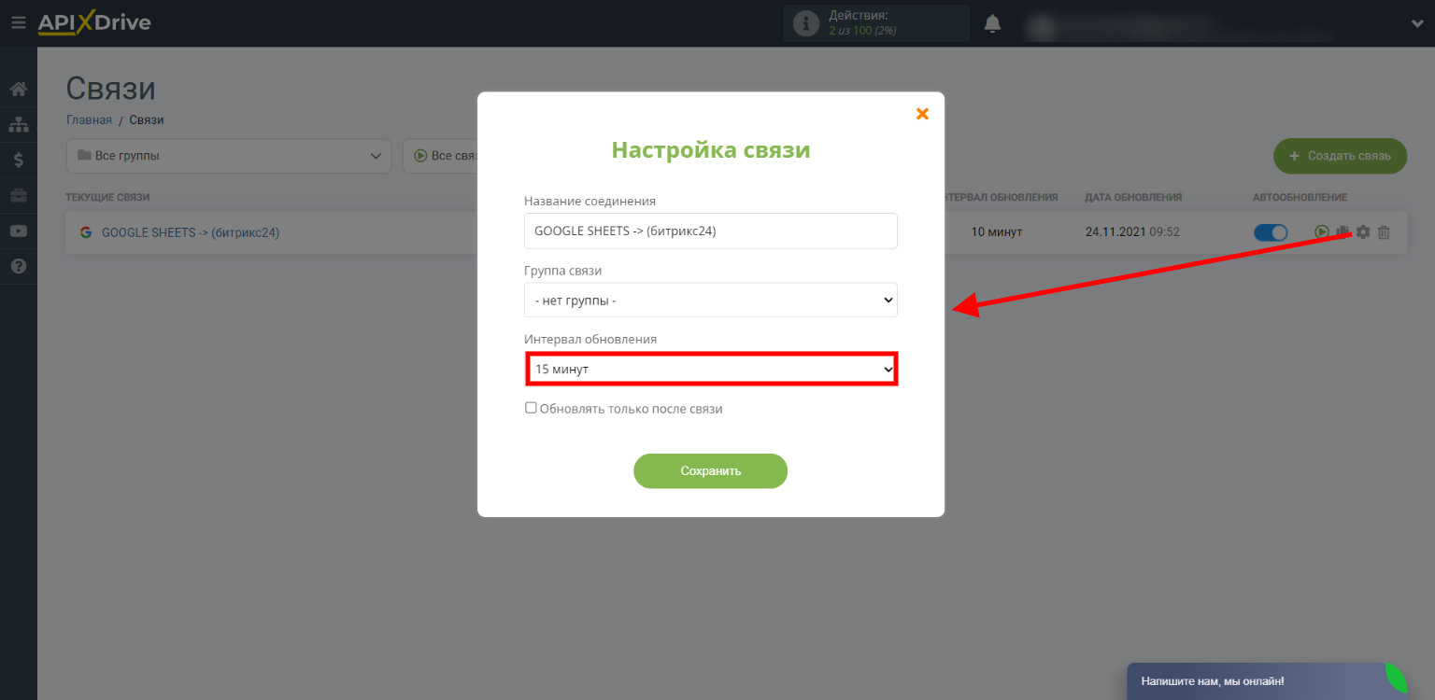Open the notifications bell
Screen dimensions: 1435x700
992,23
